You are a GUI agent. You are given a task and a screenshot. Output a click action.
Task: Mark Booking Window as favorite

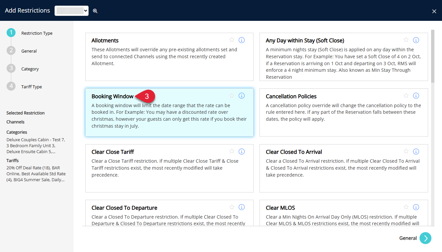[232, 95]
